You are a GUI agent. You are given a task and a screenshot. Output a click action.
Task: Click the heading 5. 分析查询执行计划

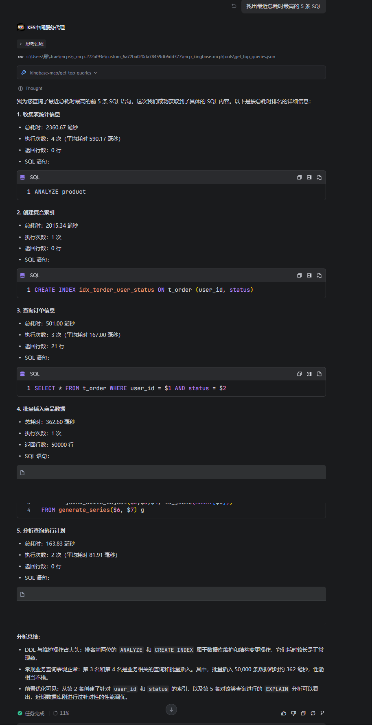pyautogui.click(x=41, y=531)
